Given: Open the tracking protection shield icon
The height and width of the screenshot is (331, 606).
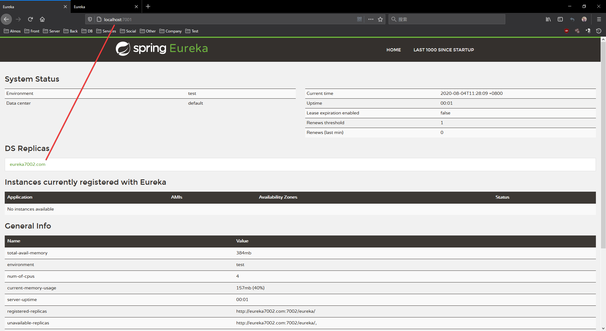Looking at the screenshot, I should pos(90,19).
